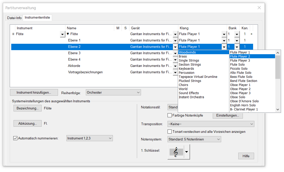Select Band Flute Section sound
Image resolution: width=284 pixels, height=172 pixels.
point(252,81)
